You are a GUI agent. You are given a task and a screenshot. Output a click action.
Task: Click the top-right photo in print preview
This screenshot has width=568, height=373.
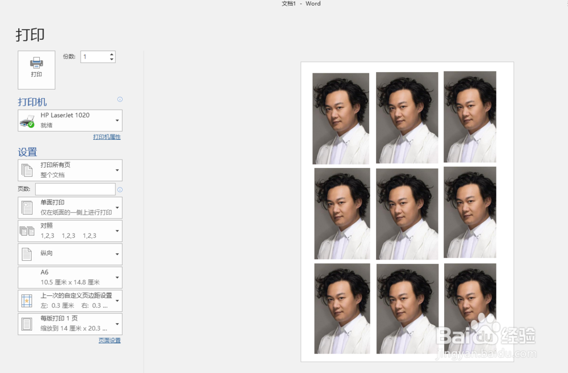(x=470, y=116)
